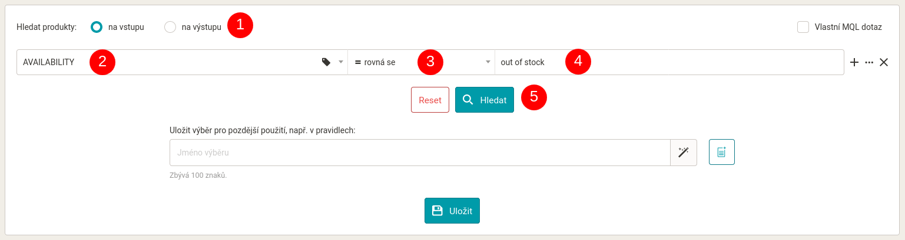Viewport: 905px width, 240px height.
Task: Select the 'na vstupu' radio option
Action: (97, 27)
